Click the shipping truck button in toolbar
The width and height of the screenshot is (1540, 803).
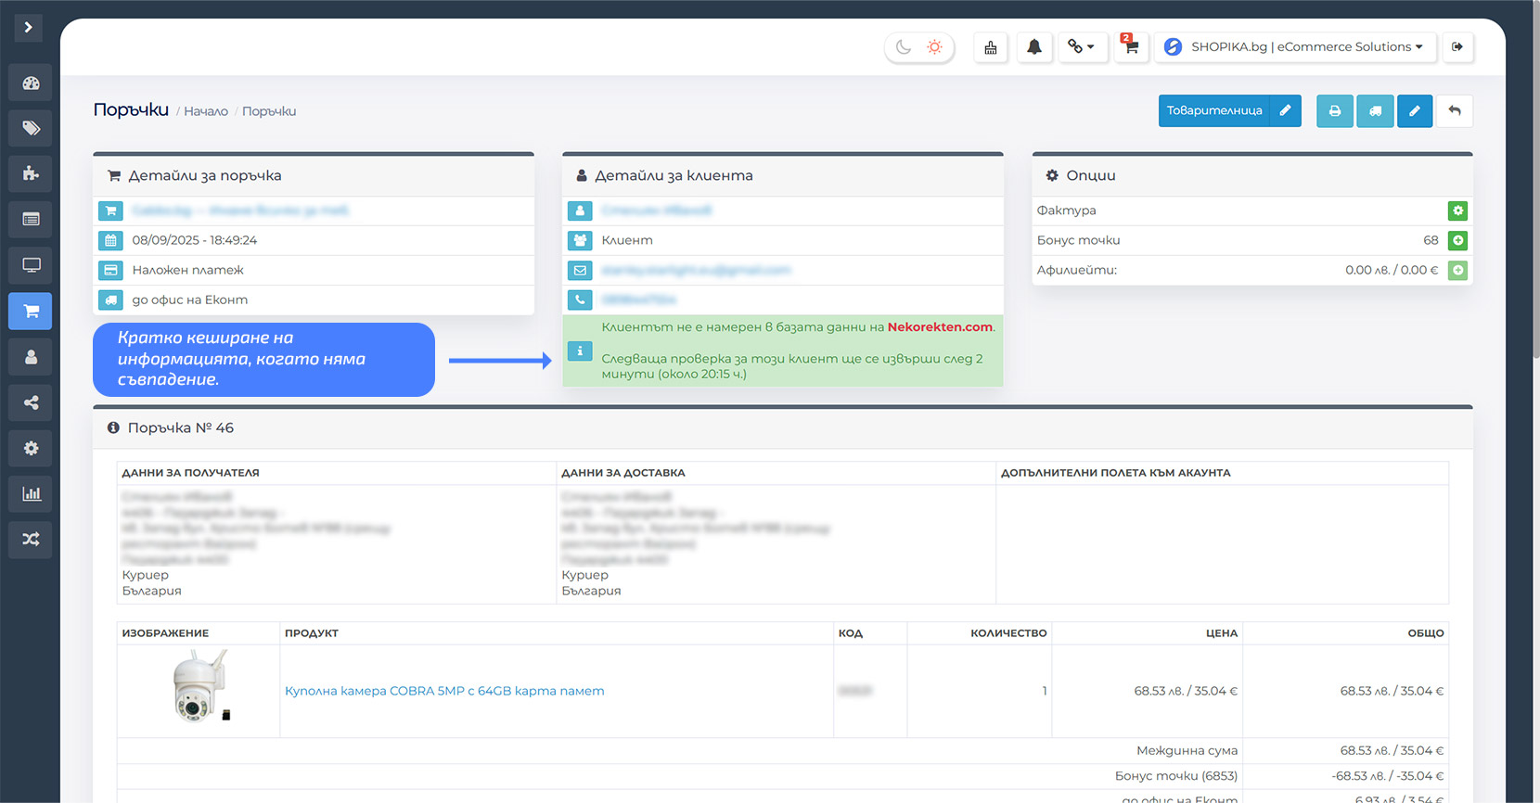pos(1375,111)
